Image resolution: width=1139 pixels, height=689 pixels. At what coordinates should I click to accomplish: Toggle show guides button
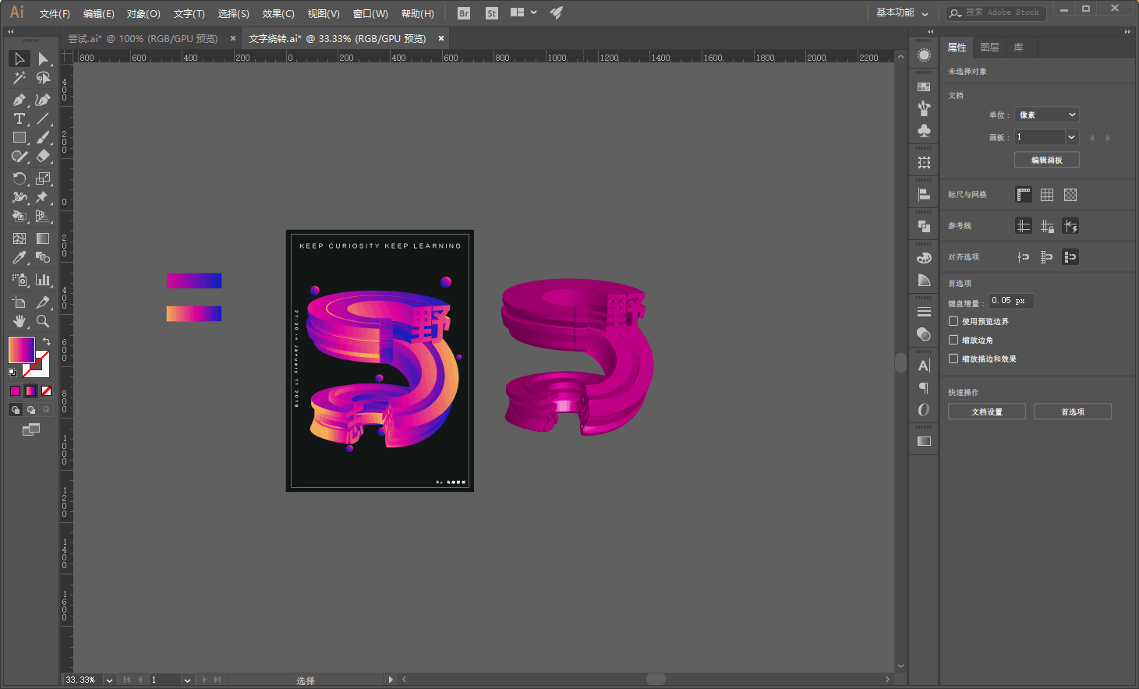click(1024, 226)
